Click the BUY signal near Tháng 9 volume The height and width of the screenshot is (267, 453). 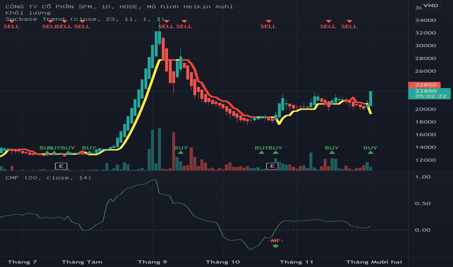pyautogui.click(x=181, y=152)
